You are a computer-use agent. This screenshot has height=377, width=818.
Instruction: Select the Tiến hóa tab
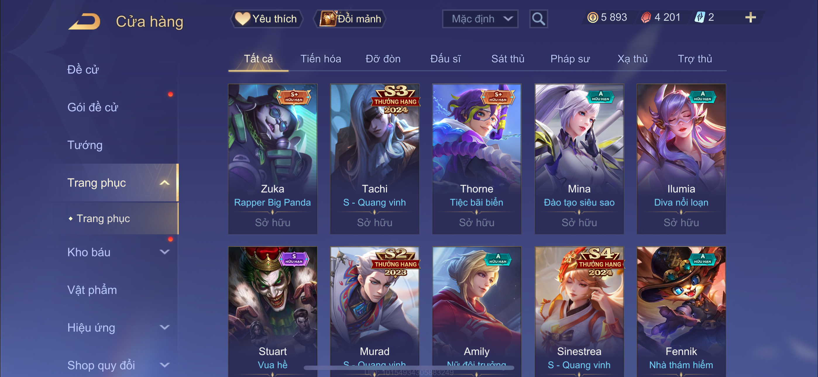click(320, 59)
